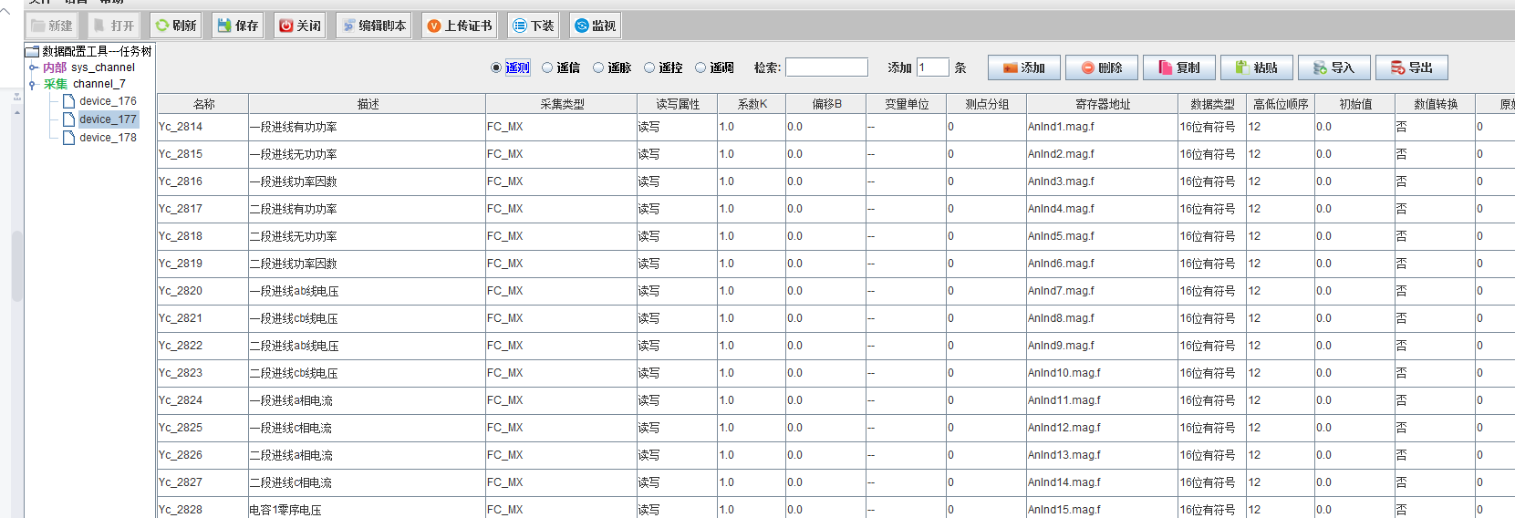Click the Export (导出) button

(x=1411, y=67)
